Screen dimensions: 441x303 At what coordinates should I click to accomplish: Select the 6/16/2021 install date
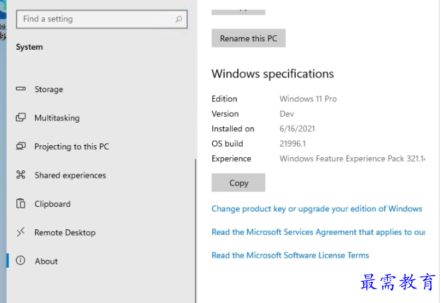pos(297,129)
